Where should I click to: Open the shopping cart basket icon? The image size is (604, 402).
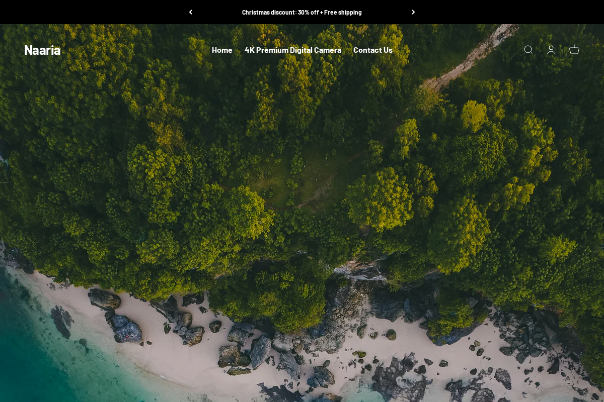(574, 50)
